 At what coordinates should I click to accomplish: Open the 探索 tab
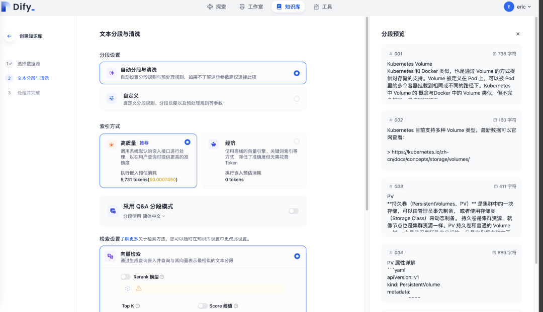point(216,7)
